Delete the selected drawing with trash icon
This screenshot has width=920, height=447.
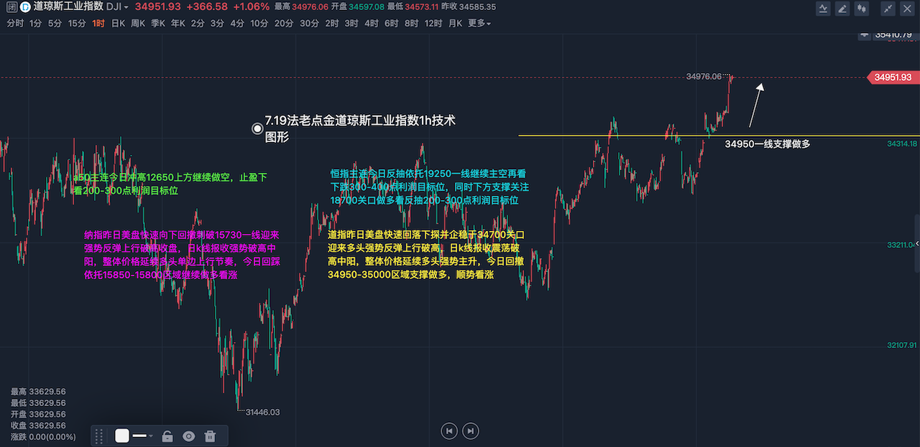point(210,436)
